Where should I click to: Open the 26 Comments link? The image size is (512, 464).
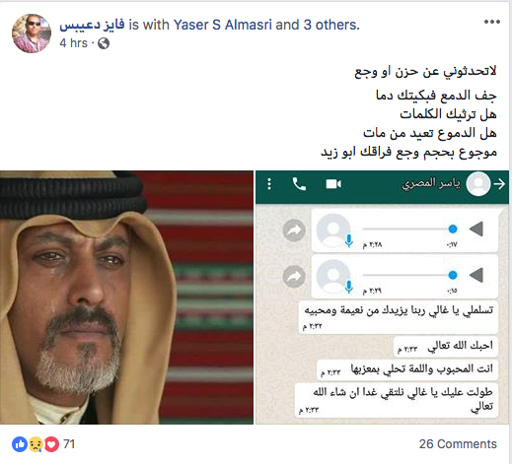[x=458, y=444]
